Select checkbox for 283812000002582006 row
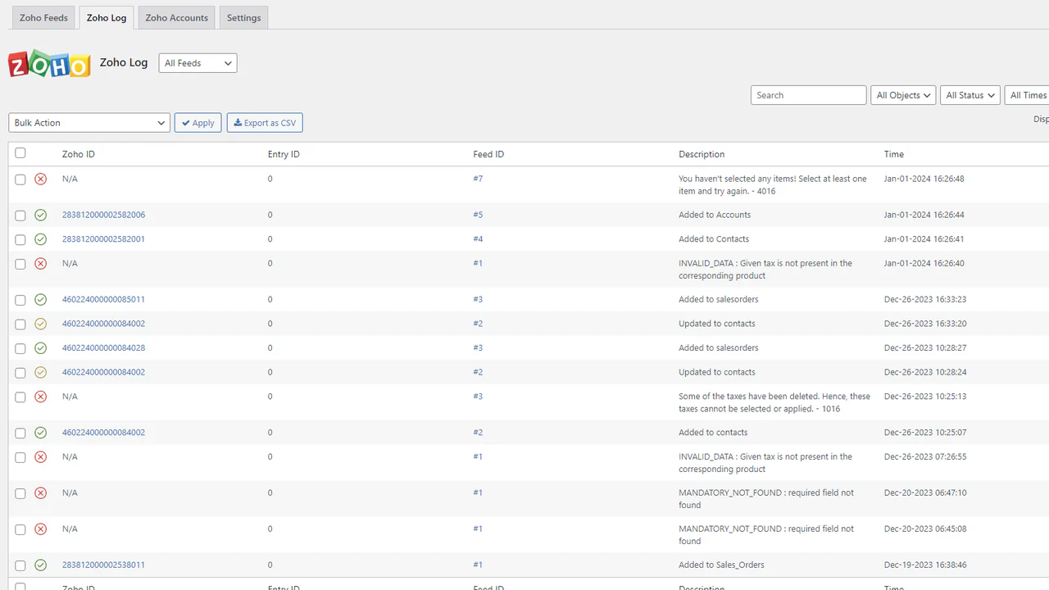1049x590 pixels. (x=20, y=216)
